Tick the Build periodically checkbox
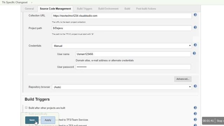224x126 pixels. (26, 113)
